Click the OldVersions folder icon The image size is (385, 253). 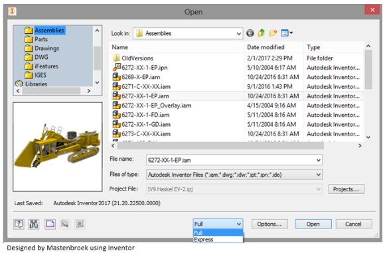(x=116, y=58)
